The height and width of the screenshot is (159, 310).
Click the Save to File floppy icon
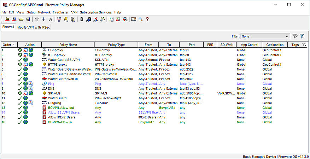coord(28,19)
